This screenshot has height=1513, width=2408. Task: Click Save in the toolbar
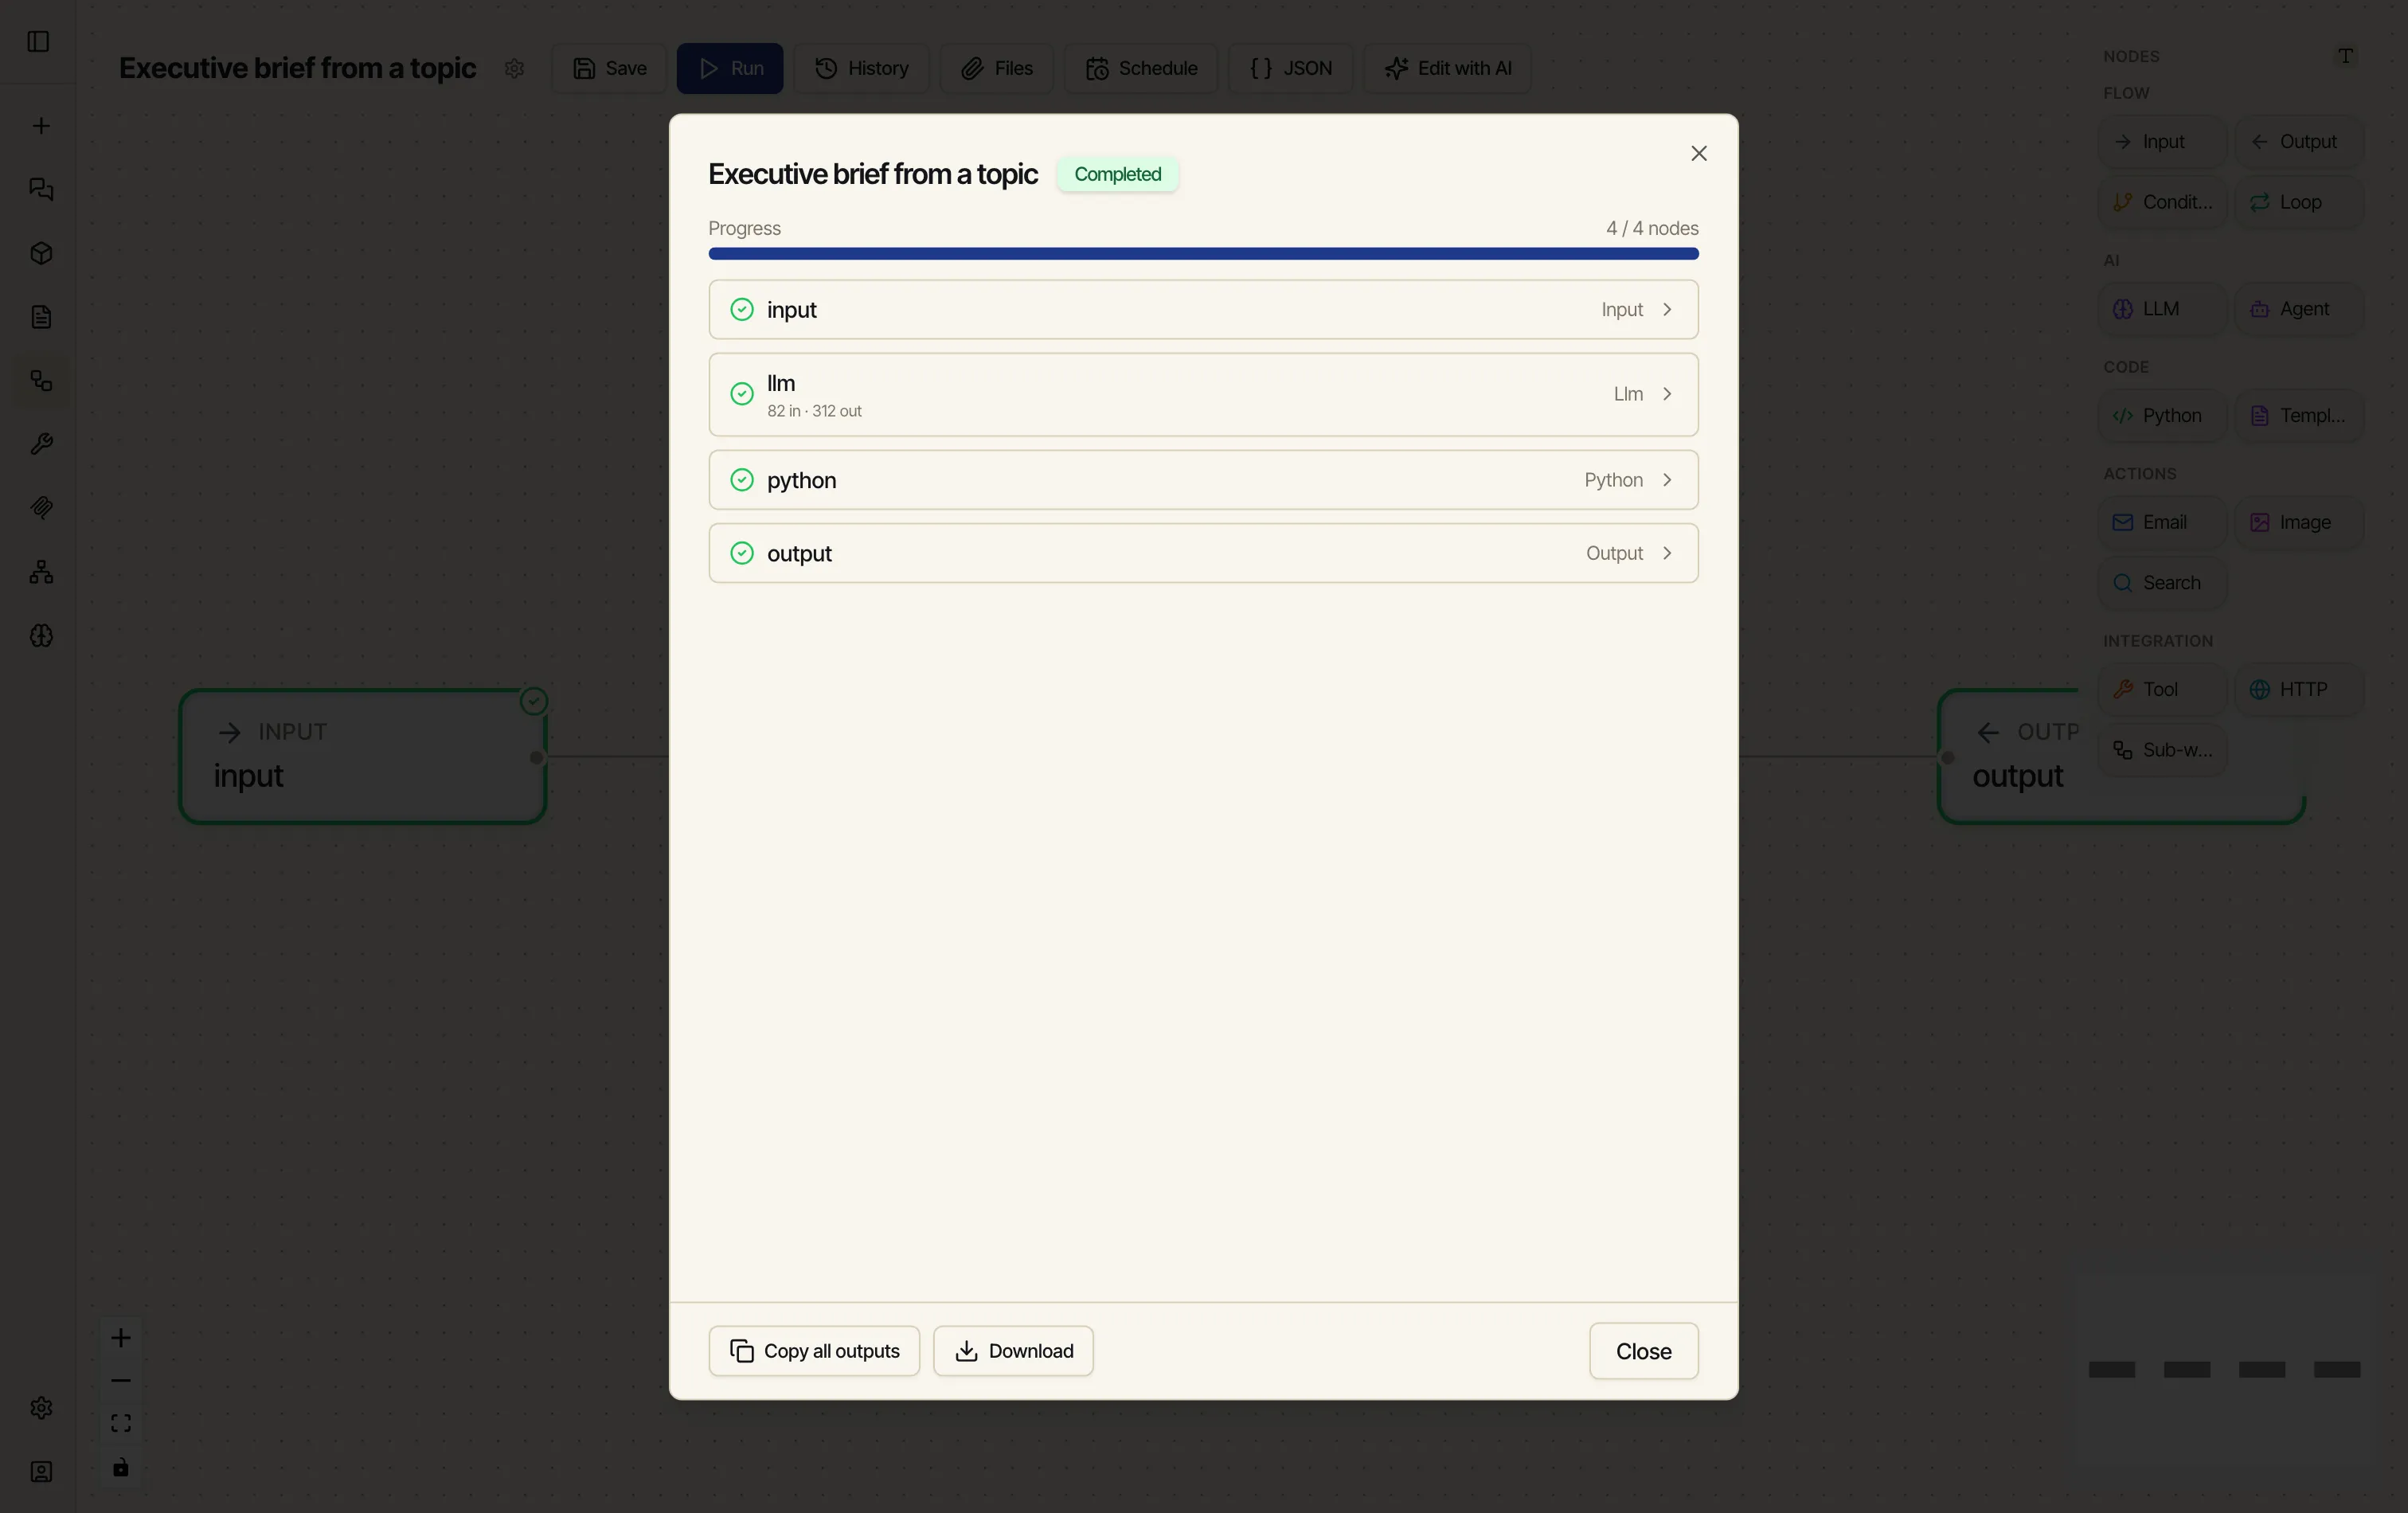tap(609, 68)
